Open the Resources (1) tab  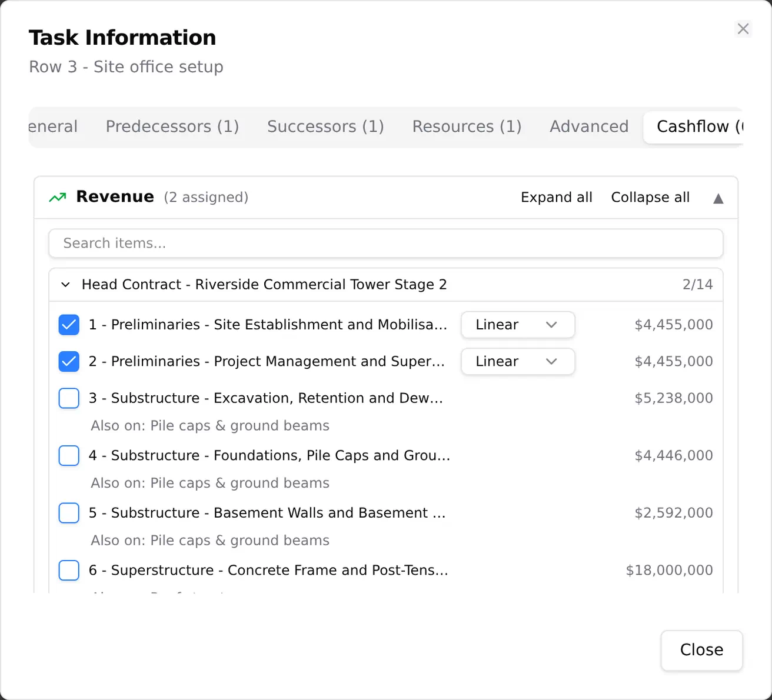click(x=467, y=127)
